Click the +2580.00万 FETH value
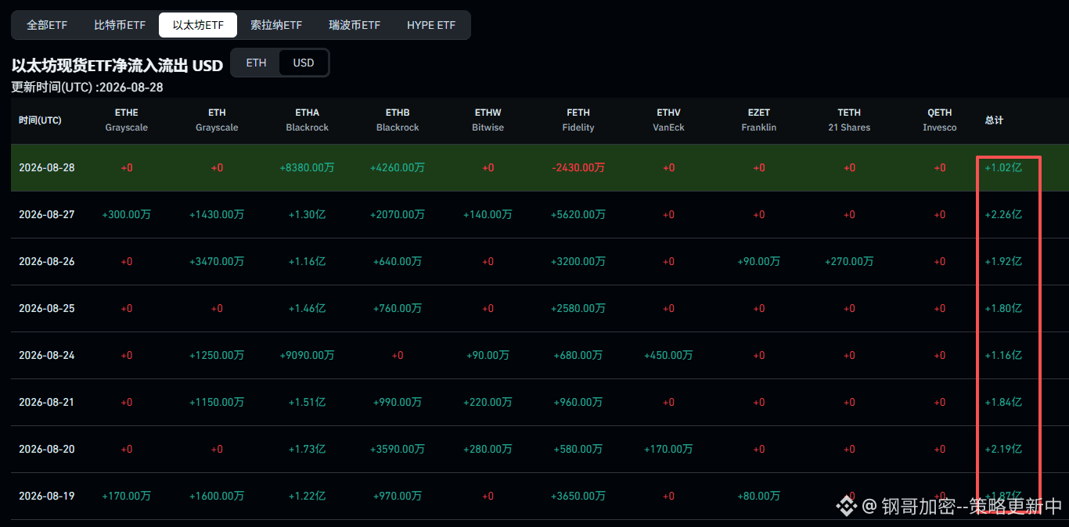The image size is (1069, 527). coord(578,308)
